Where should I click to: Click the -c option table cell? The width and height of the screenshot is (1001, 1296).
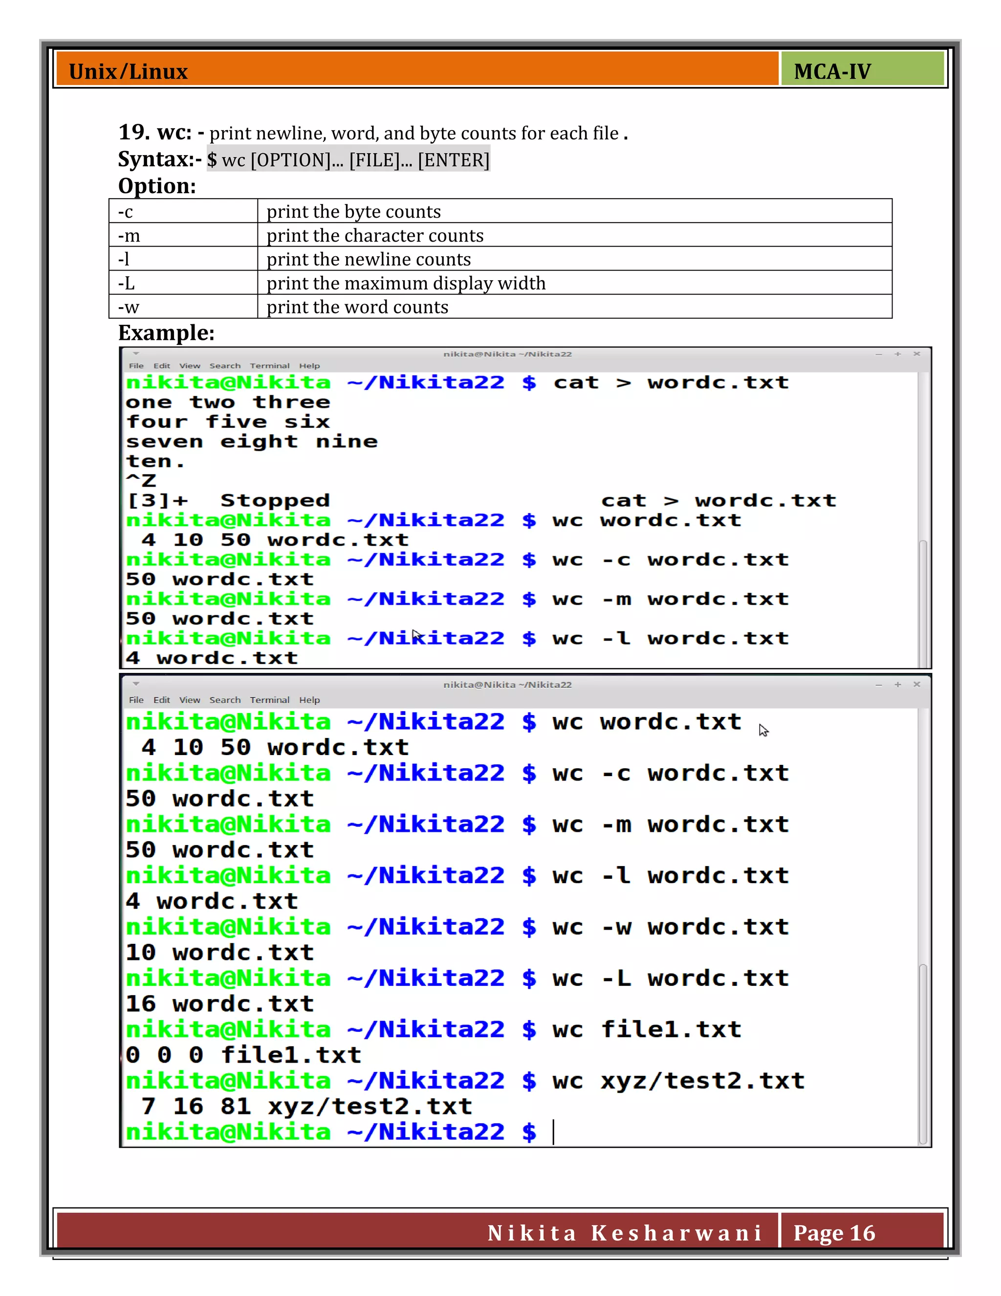pyautogui.click(x=183, y=211)
